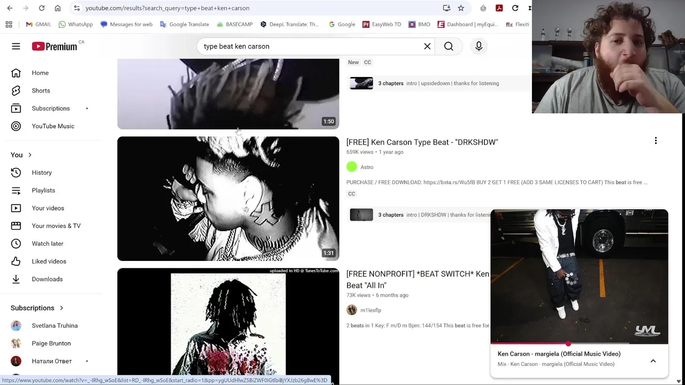Open the Messages for web bookmark
Image resolution: width=685 pixels, height=385 pixels.
[x=126, y=24]
